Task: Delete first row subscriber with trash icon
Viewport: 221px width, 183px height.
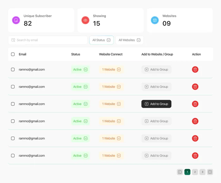Action: [195, 70]
